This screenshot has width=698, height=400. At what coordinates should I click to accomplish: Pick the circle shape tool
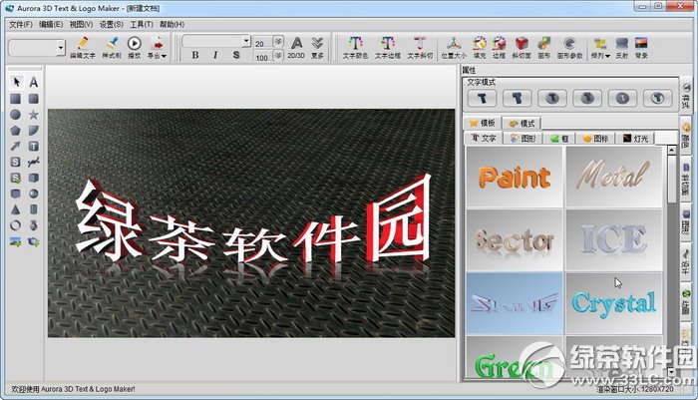tap(16, 115)
